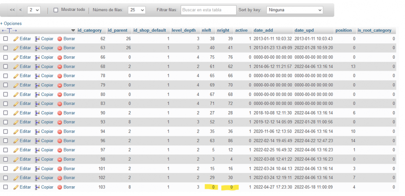The height and width of the screenshot is (196, 405).
Task: Select the checkbox for id_category 103
Action: 5,187
